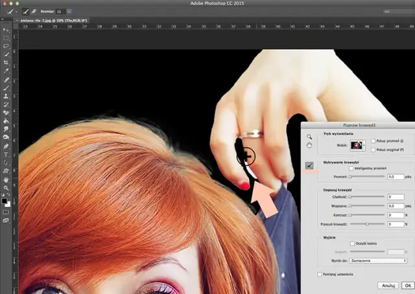
Task: Click the Przesuń krawędź value field
Action: click(x=396, y=224)
